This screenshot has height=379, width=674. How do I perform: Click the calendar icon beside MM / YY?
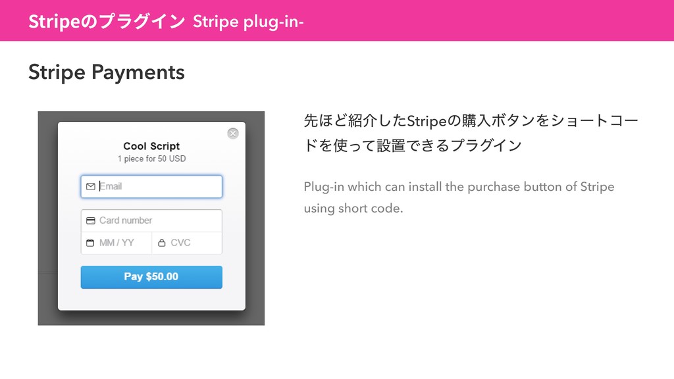90,243
